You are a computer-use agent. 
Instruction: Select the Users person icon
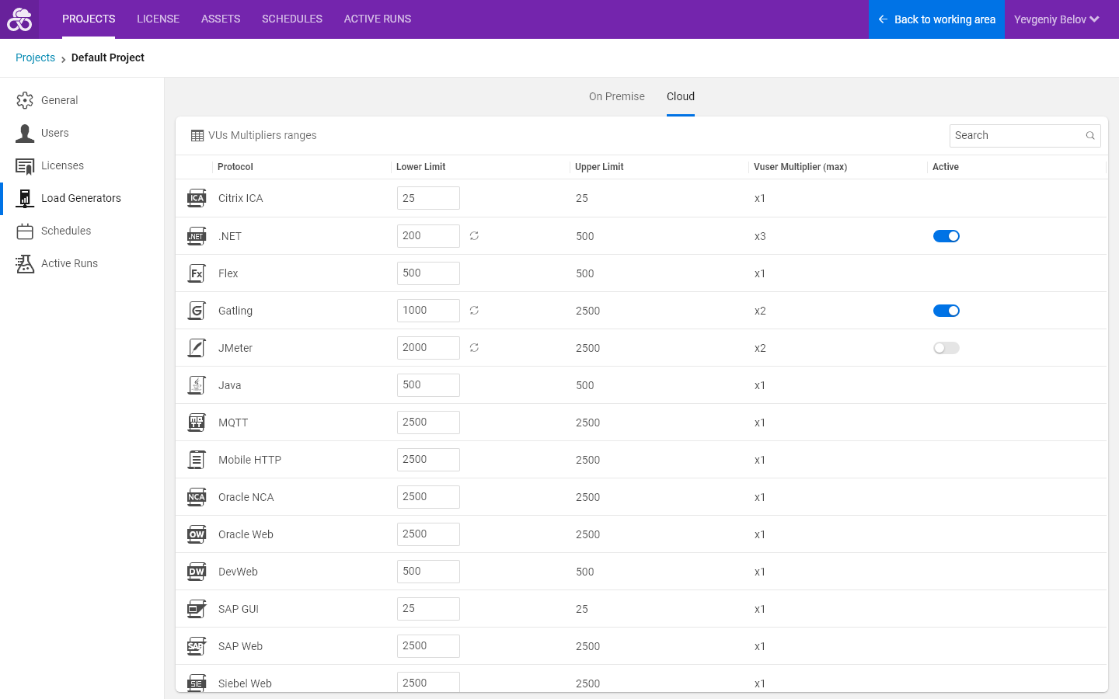point(25,133)
